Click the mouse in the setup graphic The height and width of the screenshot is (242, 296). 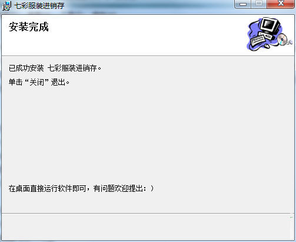pos(267,46)
